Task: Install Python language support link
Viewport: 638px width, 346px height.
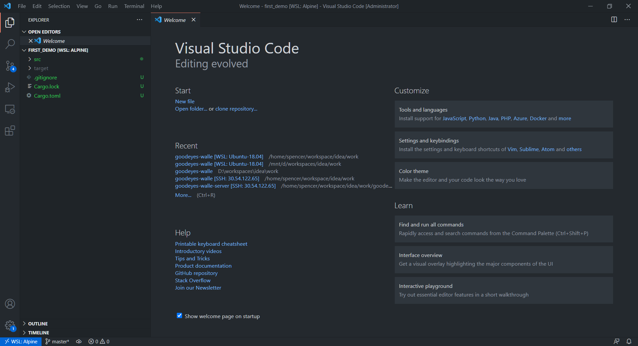Action: click(x=477, y=119)
